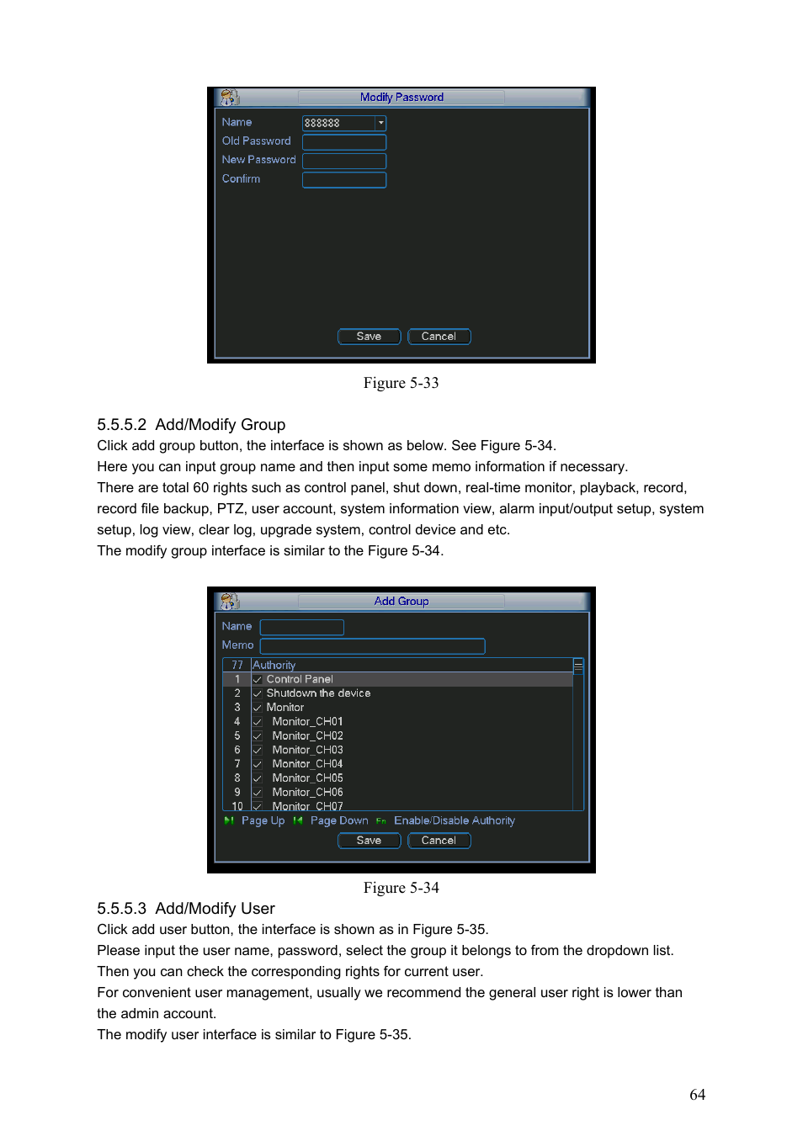Image resolution: width=803 pixels, height=1136 pixels.
Task: Toggle the Control Panel authority checkbox
Action: click(x=258, y=679)
